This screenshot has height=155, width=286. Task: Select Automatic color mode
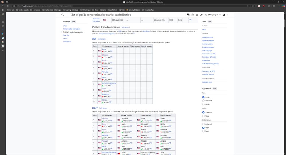[x=203, y=124]
